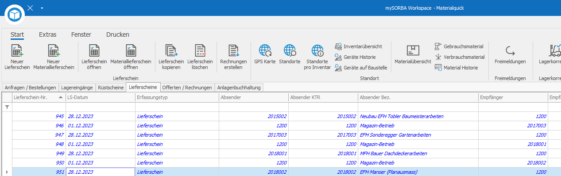Sort by Erfassungstyp column header

pos(177,97)
